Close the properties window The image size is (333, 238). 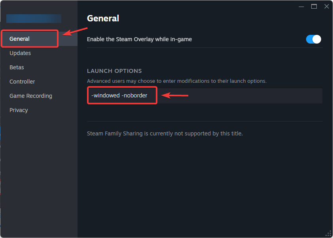coord(327,6)
